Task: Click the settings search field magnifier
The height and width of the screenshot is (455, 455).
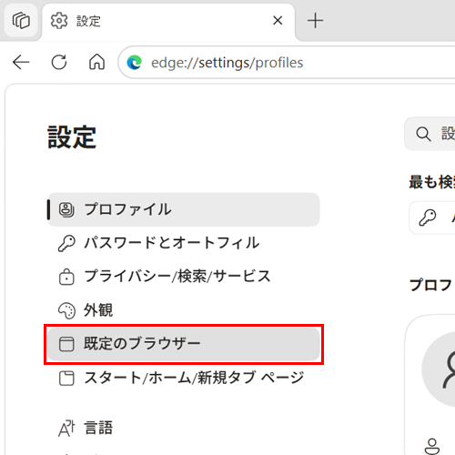Action: (x=423, y=134)
